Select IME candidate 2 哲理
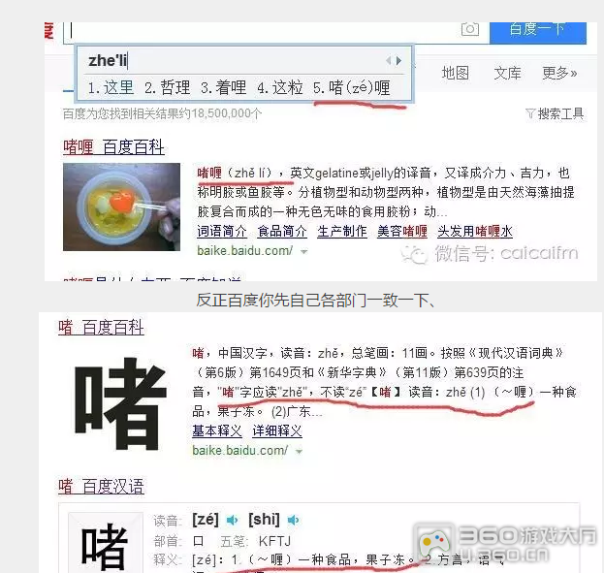The image size is (604, 573). [x=167, y=88]
